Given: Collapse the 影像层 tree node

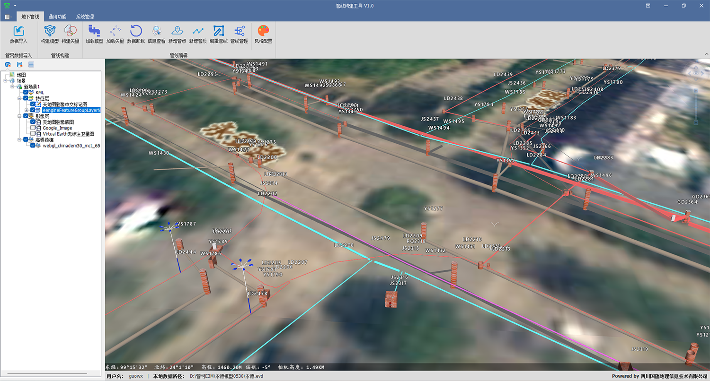Looking at the screenshot, I should (19, 116).
